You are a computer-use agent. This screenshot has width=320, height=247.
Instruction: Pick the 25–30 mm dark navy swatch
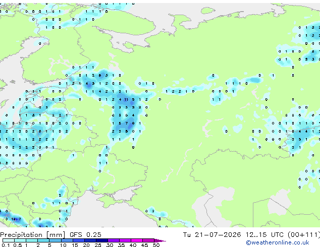pyautogui.click(x=102, y=240)
